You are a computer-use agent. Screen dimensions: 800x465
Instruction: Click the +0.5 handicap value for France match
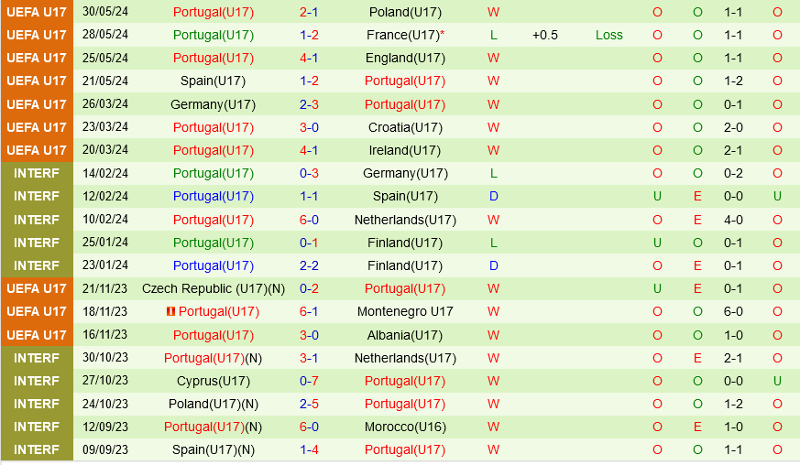[x=545, y=35]
